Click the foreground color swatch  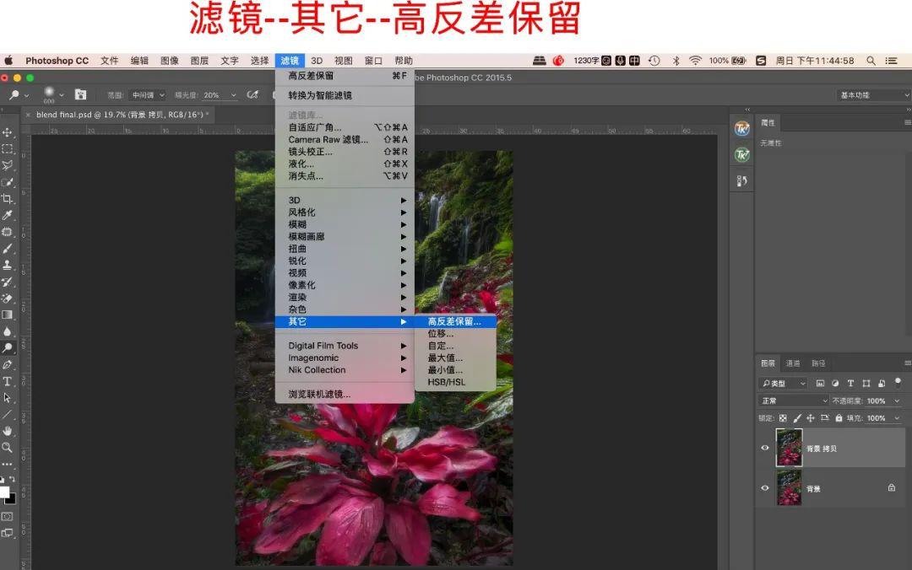pyautogui.click(x=4, y=492)
